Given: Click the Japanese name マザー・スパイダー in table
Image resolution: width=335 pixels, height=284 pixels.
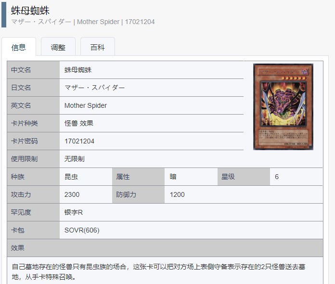Looking at the screenshot, I should 95,88.
